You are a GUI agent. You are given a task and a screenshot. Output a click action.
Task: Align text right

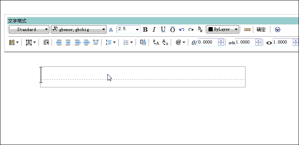point(78,42)
